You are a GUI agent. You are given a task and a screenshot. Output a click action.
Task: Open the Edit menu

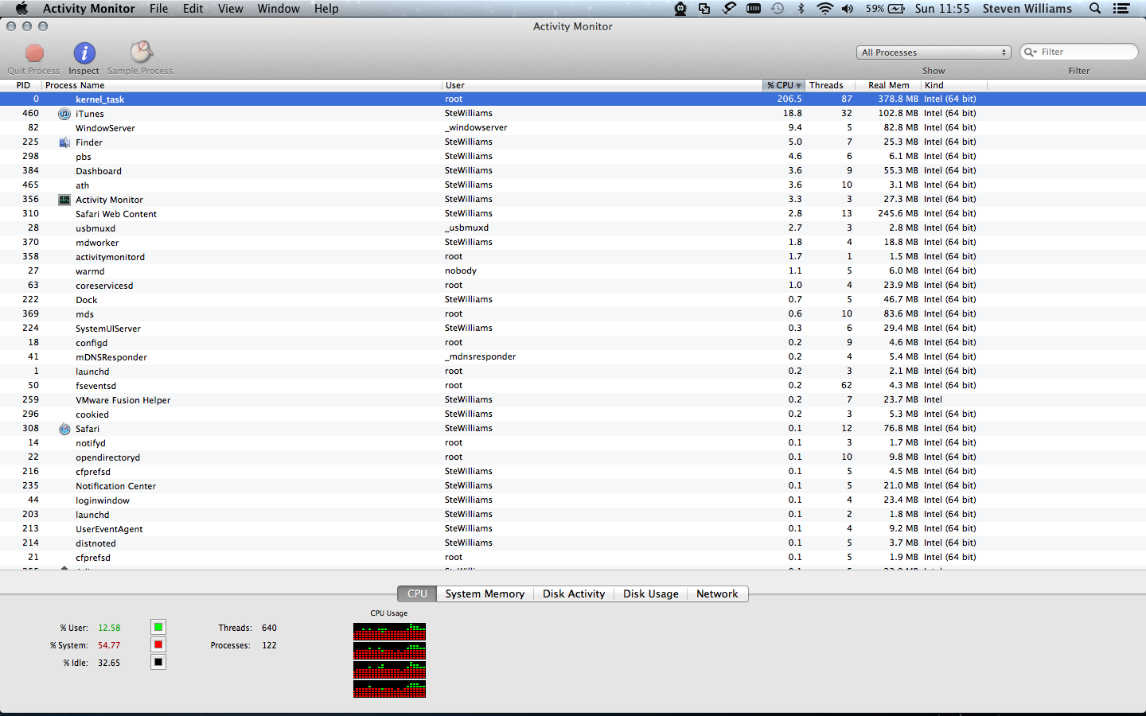click(x=193, y=9)
